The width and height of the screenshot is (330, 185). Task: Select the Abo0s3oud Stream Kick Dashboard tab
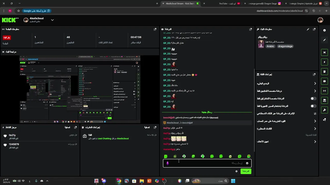click(180, 4)
